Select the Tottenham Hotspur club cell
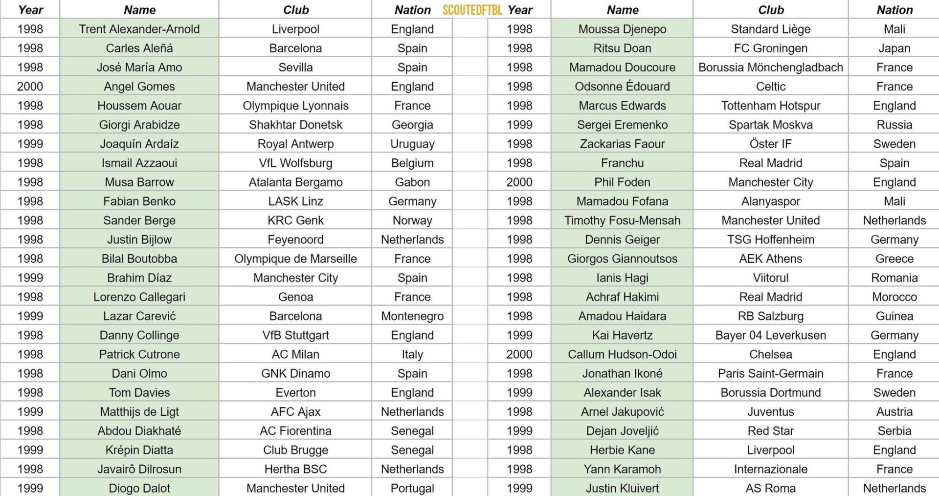The width and height of the screenshot is (939, 496). [x=770, y=106]
